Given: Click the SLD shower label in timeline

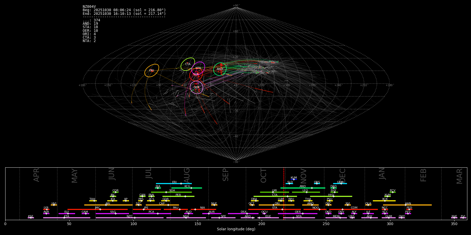Looking at the screenshot, I should (x=290, y=182).
